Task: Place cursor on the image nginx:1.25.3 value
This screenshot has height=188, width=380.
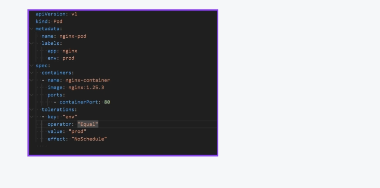Action: (x=86, y=88)
